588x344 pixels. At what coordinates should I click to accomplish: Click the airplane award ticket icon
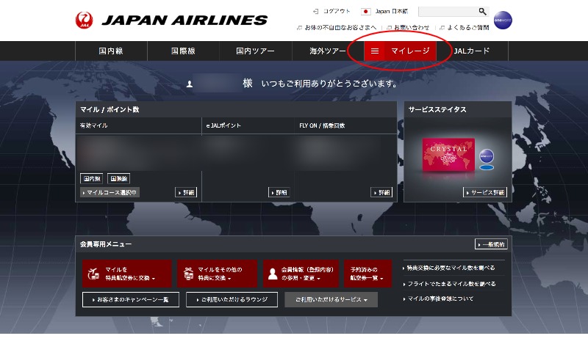[93, 274]
